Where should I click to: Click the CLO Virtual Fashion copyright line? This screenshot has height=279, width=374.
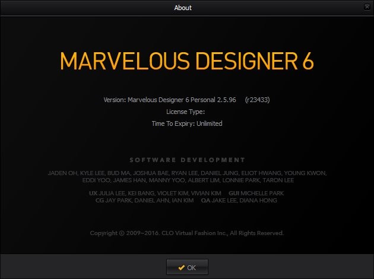click(187, 233)
